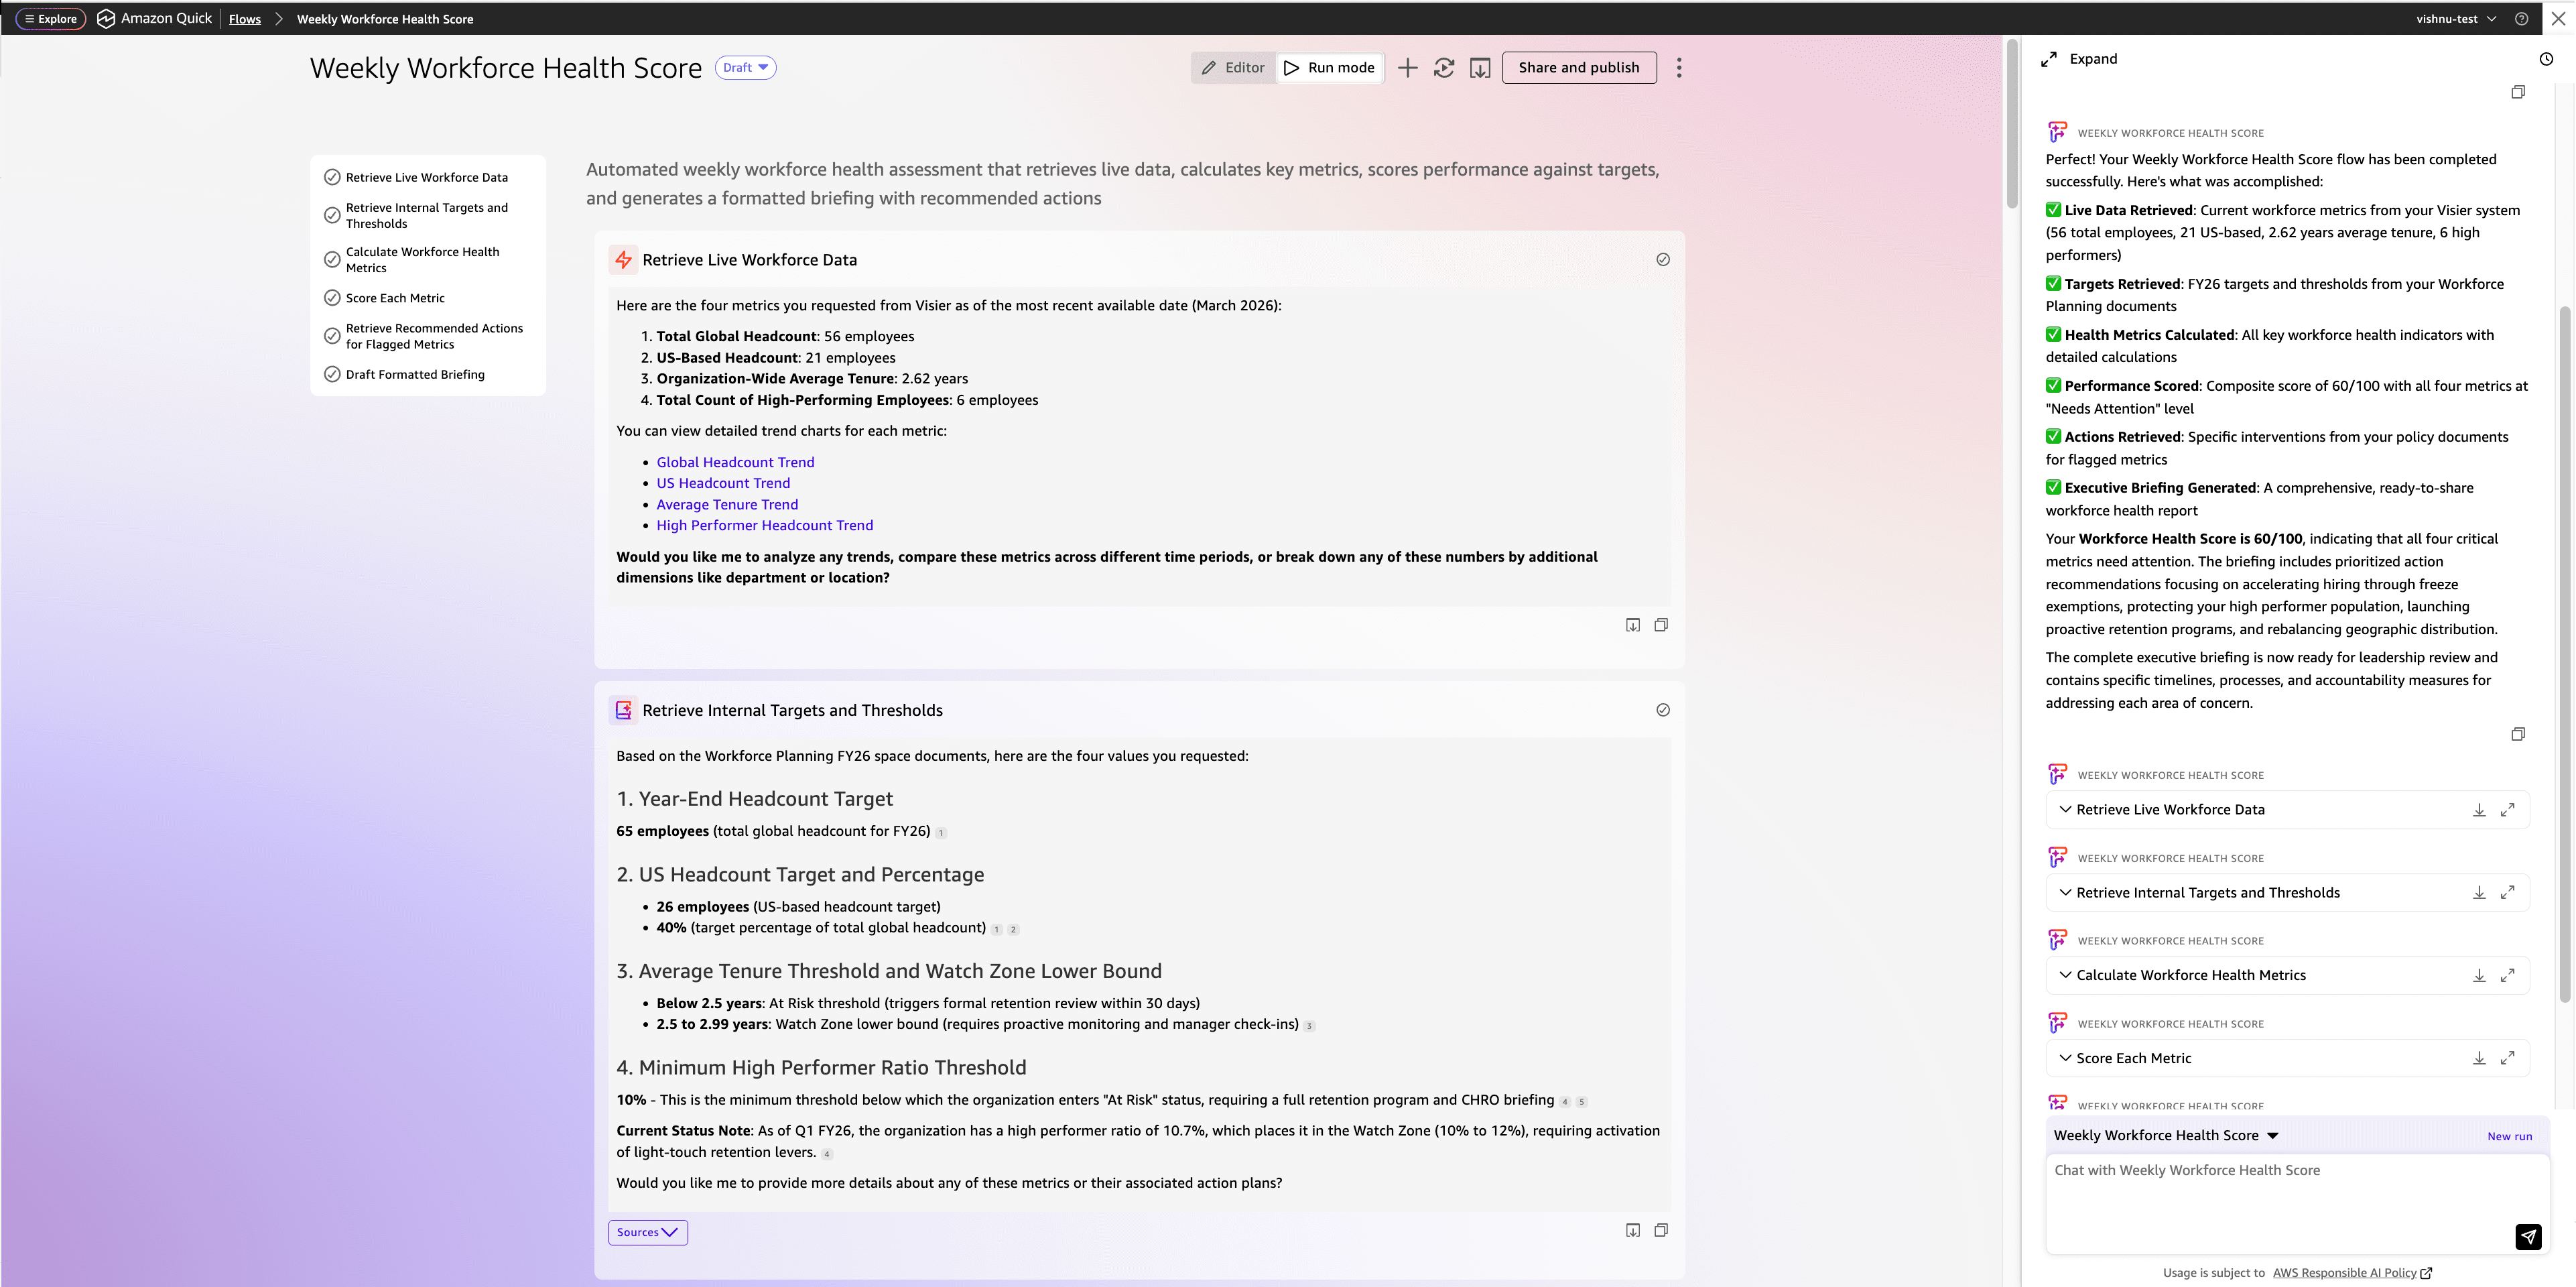Open the Global Headcount Trend link

[x=735, y=462]
